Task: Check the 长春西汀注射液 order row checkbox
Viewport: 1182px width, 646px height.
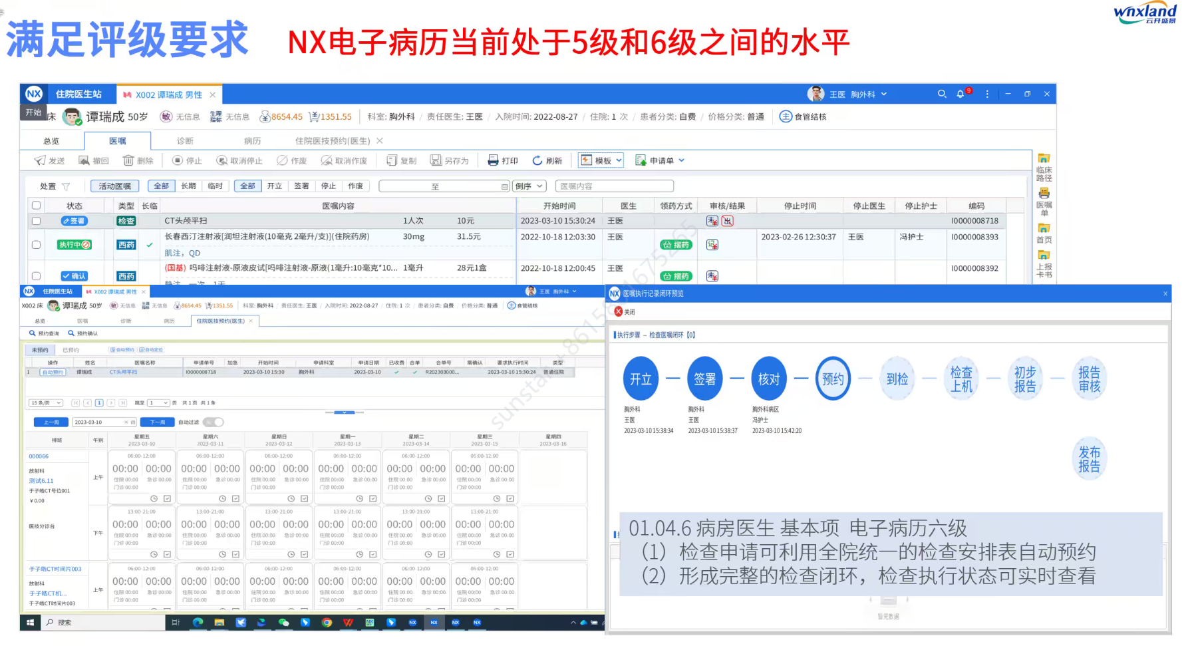Action: coord(37,245)
